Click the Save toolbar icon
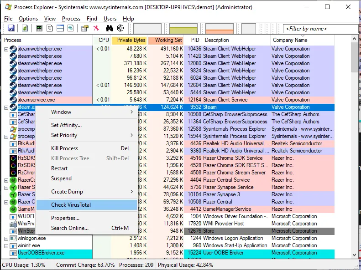 coord(11,28)
